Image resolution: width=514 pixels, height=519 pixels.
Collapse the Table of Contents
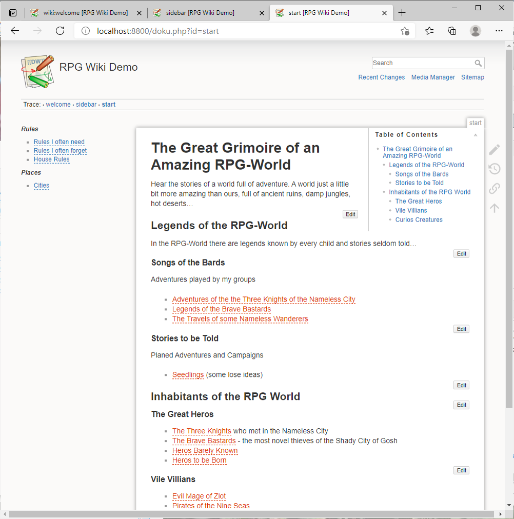point(476,135)
